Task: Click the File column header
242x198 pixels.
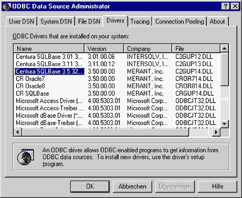Action: pos(196,48)
